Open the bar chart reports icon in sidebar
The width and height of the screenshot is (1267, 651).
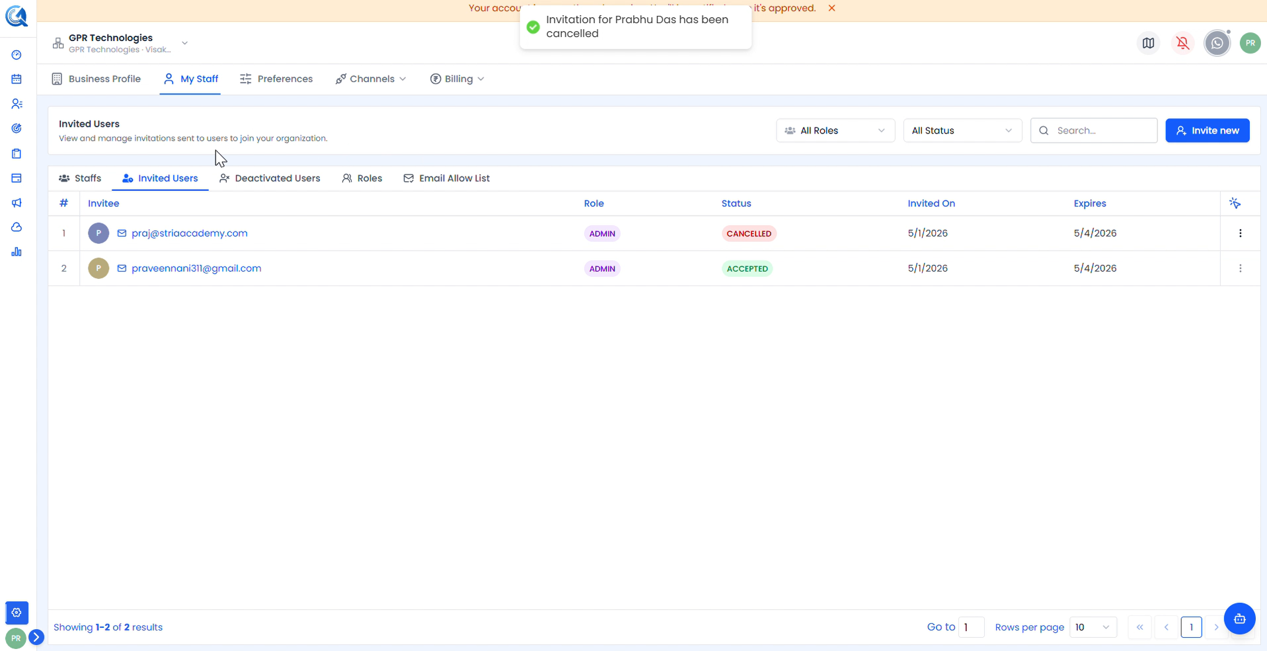click(x=17, y=252)
